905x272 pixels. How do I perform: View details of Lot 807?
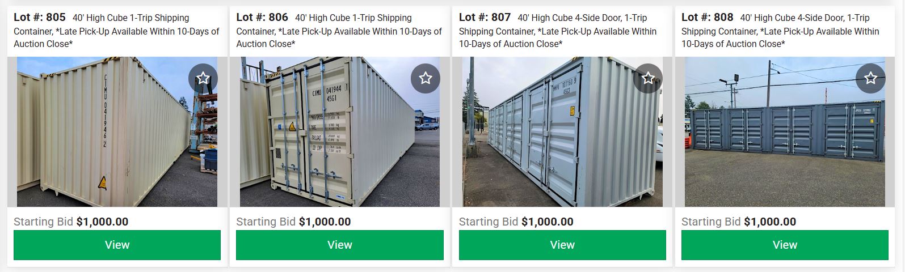pos(562,245)
